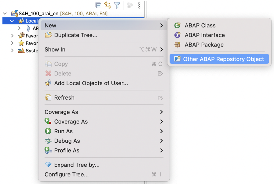Image resolution: width=274 pixels, height=184 pixels.
Task: Open the Run As submenu
Action: point(104,131)
